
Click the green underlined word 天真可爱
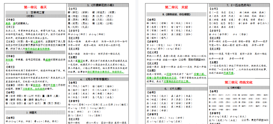point(228,73)
